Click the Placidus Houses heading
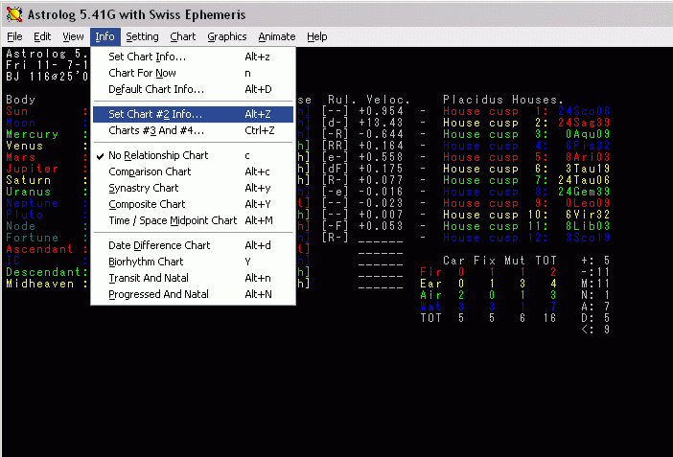The height and width of the screenshot is (457, 673). [x=502, y=100]
